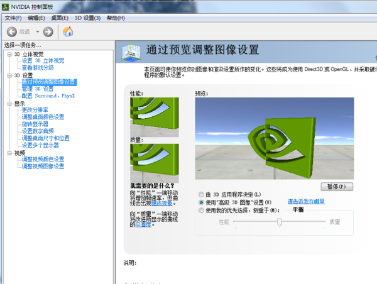
Task: Open the 编辑(E) menu
Action: 36,18
